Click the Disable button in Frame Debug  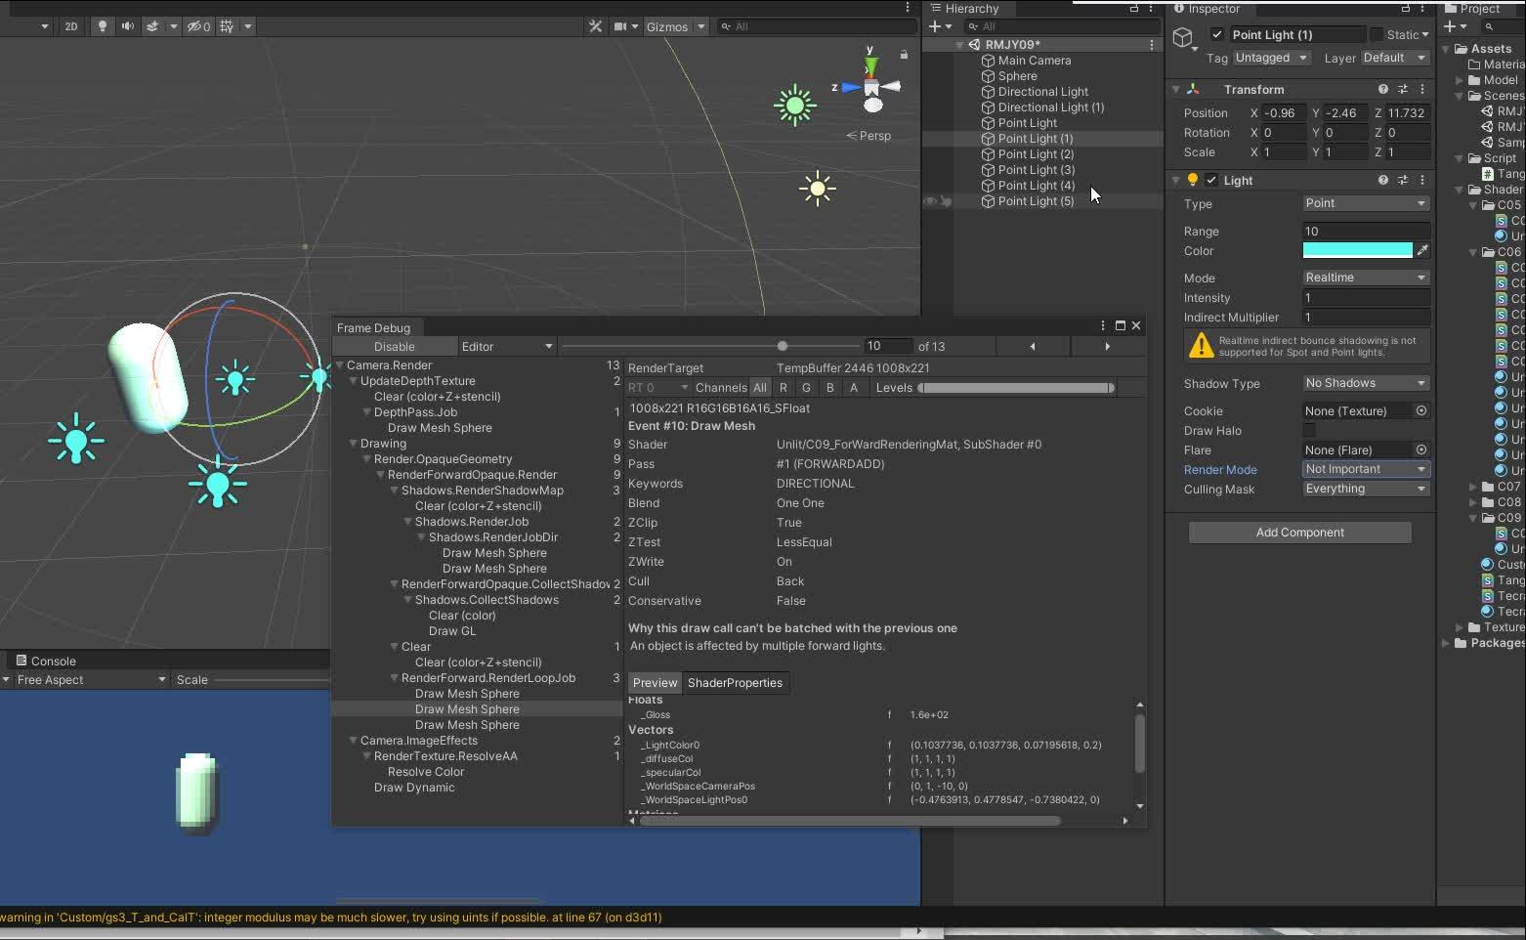click(x=394, y=346)
